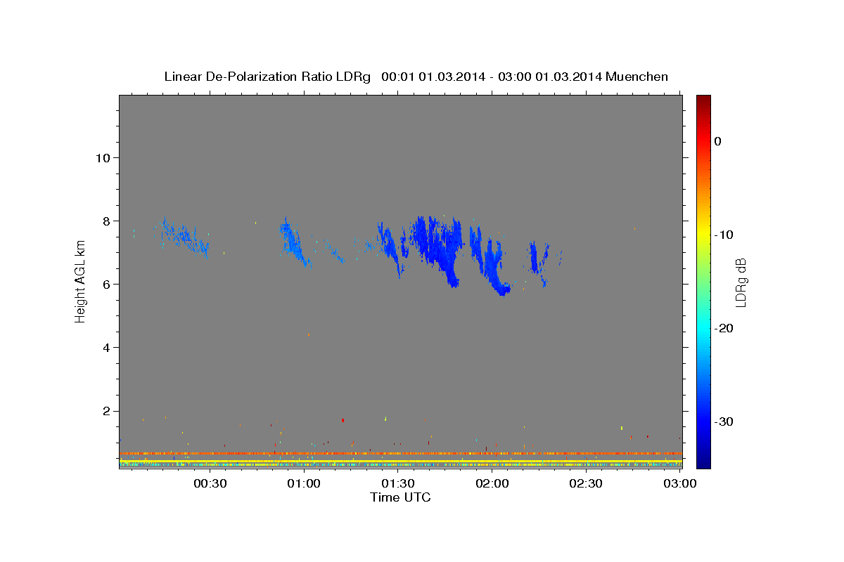844x562 pixels.
Task: Click the colorbar value -30
Action: pos(724,421)
